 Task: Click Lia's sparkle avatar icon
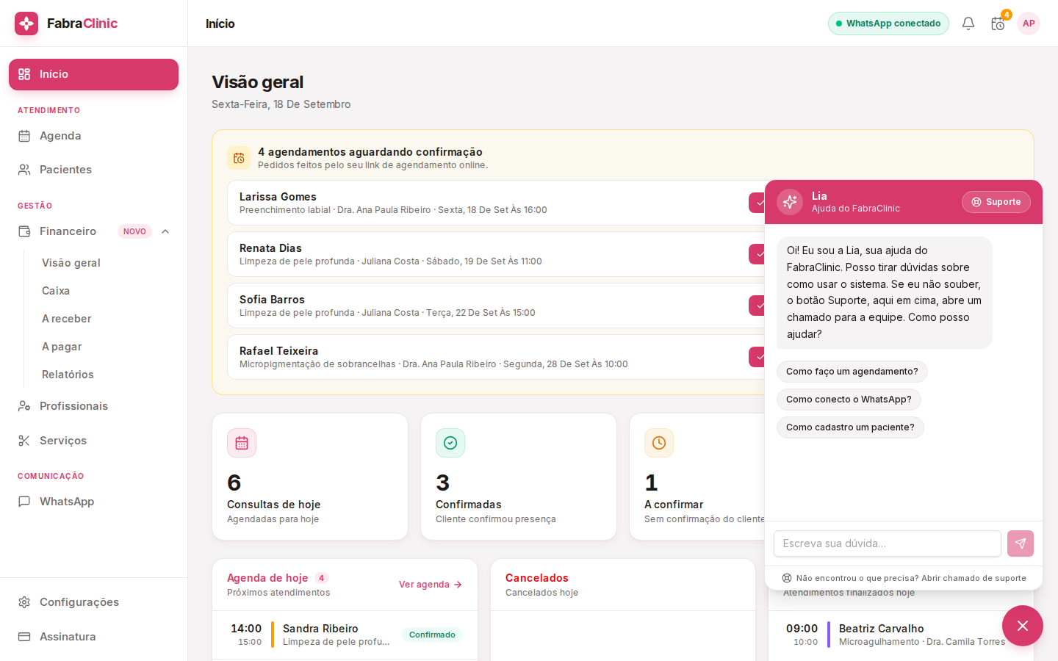(790, 202)
